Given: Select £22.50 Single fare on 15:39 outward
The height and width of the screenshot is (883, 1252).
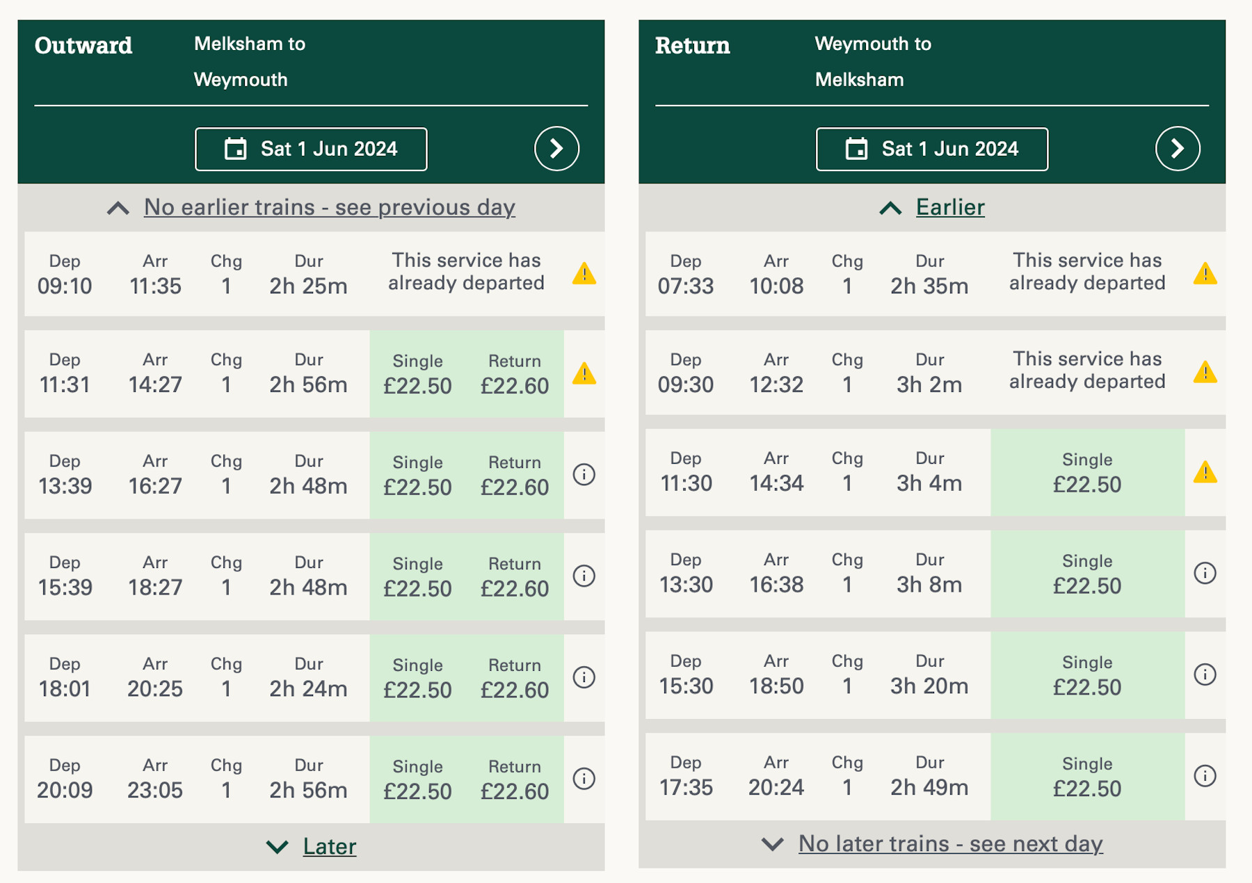Looking at the screenshot, I should (417, 577).
